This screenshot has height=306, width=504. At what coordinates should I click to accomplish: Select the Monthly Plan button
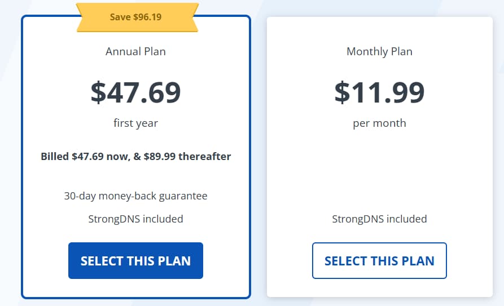pos(379,261)
